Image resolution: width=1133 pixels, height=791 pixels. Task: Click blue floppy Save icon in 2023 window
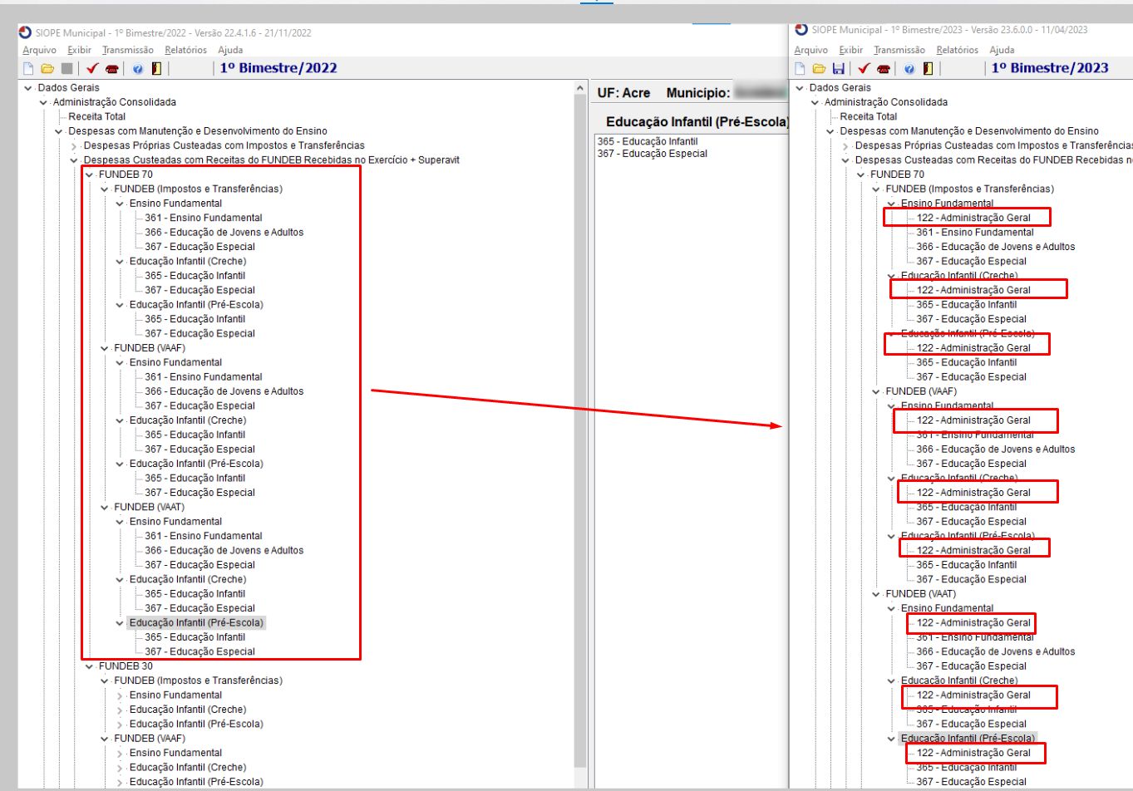pyautogui.click(x=839, y=68)
